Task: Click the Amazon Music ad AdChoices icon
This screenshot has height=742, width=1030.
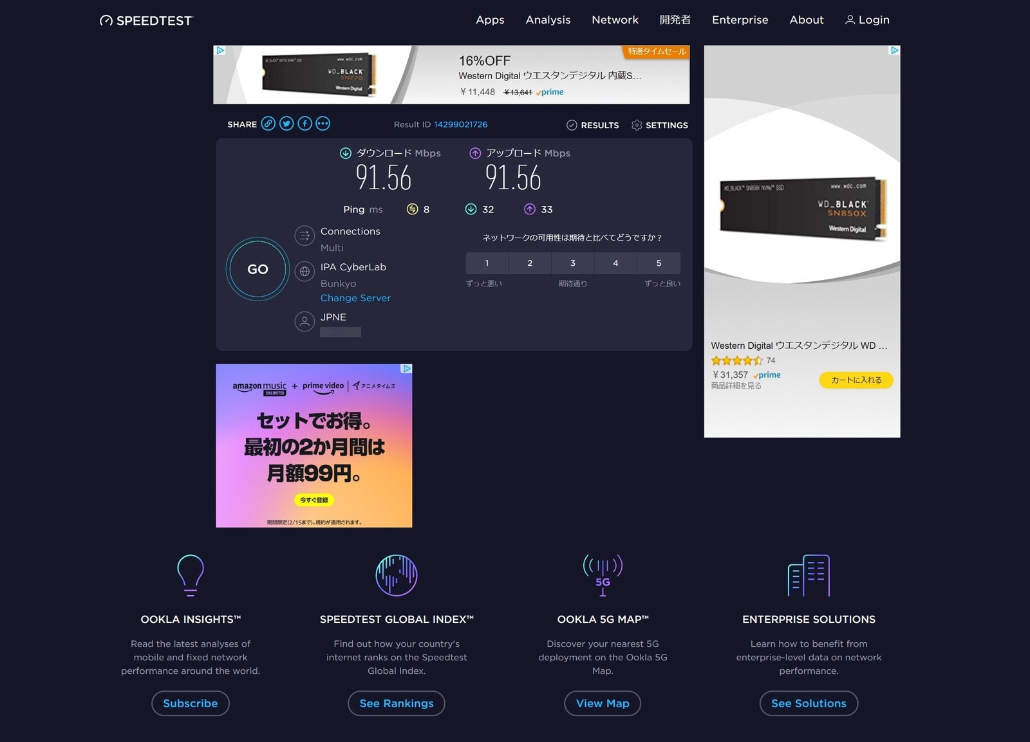Action: click(x=406, y=369)
